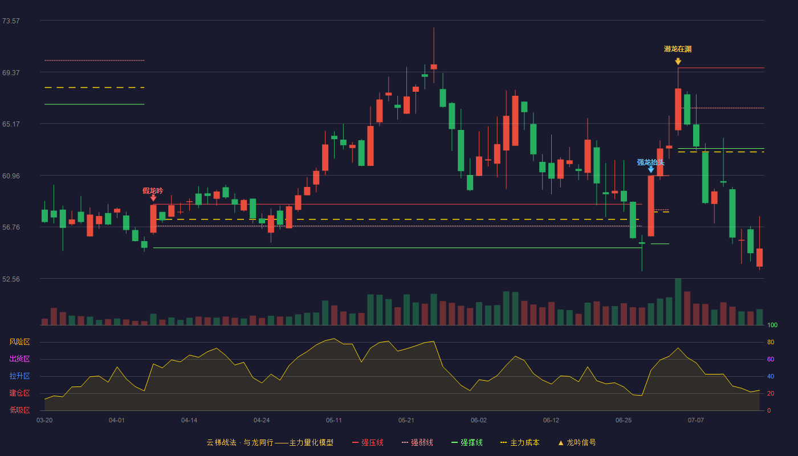Click the 潜龙在渊 yellow arrow signal marker
The image size is (798, 456).
point(678,62)
